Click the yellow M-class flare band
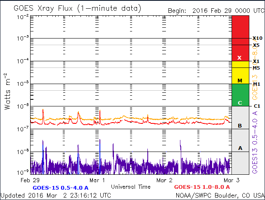 tap(240, 72)
